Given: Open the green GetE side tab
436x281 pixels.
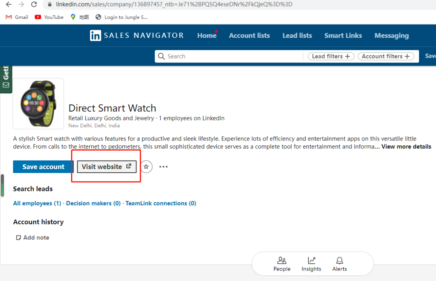Looking at the screenshot, I should click(x=6, y=79).
